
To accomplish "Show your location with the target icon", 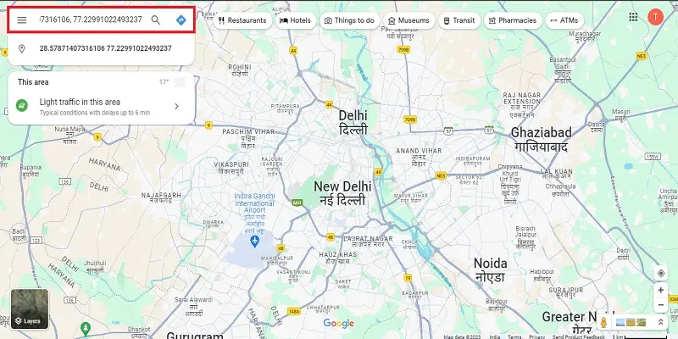I will click(x=661, y=273).
